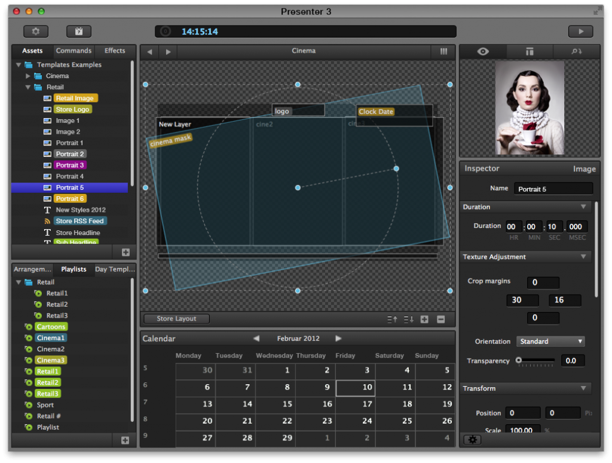
Task: Go to the previous month in Calendar
Action: click(x=256, y=338)
